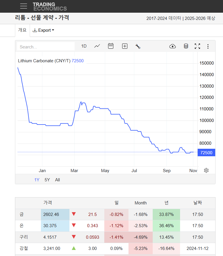The width and height of the screenshot is (223, 256).
Task: Expand chart to fullscreen
Action: tap(197, 46)
